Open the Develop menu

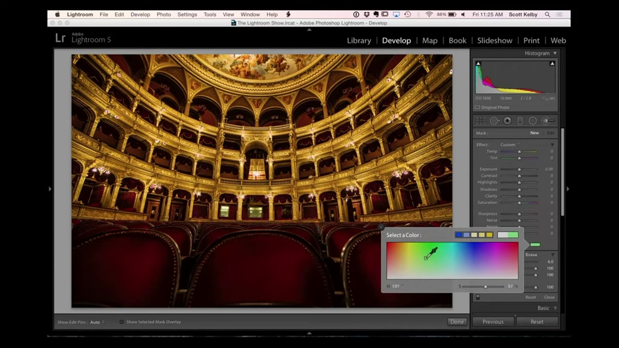(x=140, y=14)
